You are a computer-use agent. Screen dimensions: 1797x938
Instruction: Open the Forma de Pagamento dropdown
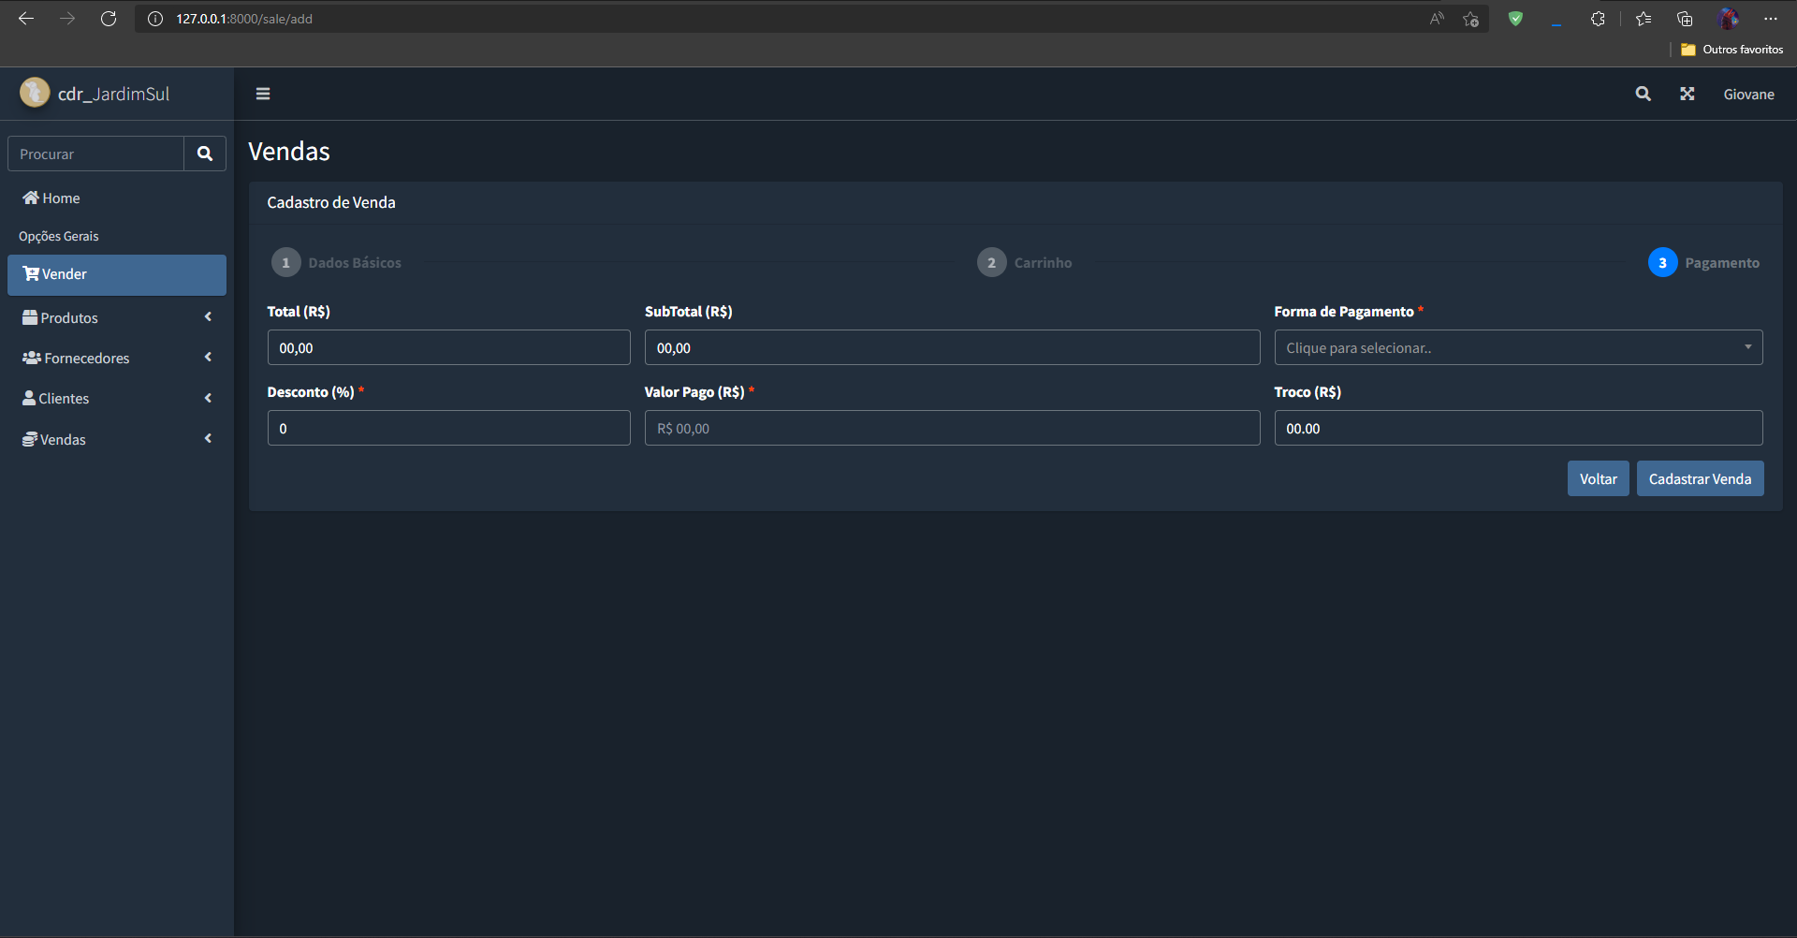click(x=1518, y=347)
